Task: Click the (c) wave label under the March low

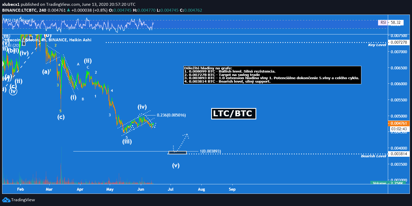Action: [x=61, y=117]
